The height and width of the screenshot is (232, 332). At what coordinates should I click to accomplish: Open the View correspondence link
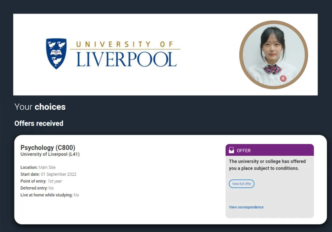[x=246, y=207]
